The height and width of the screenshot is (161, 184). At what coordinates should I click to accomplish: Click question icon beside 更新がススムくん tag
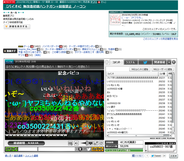click(101, 49)
